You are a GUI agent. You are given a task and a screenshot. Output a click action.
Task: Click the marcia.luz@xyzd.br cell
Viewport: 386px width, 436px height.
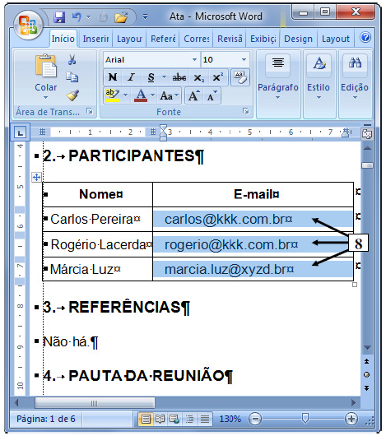pyautogui.click(x=253, y=269)
